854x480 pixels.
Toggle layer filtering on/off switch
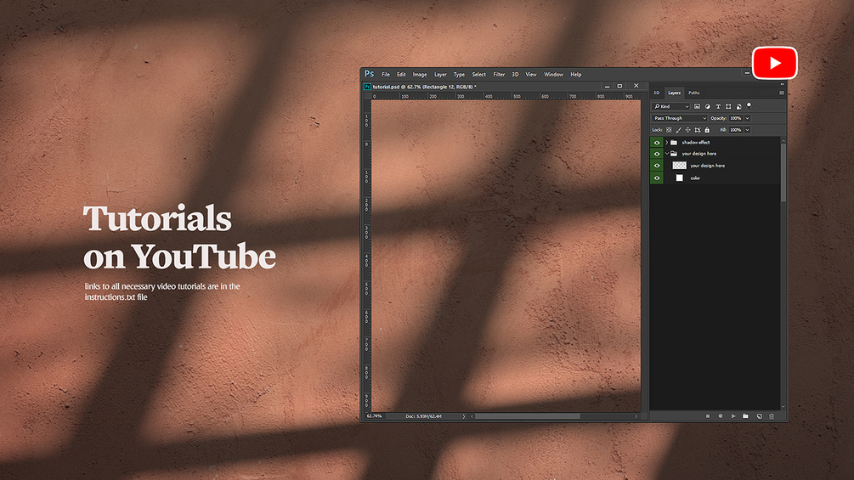pos(749,106)
